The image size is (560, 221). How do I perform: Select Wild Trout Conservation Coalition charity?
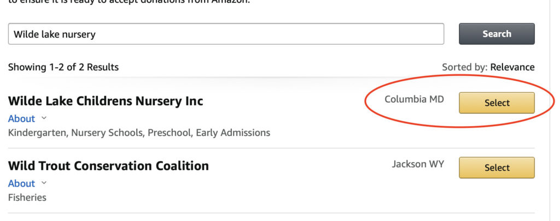(497, 168)
